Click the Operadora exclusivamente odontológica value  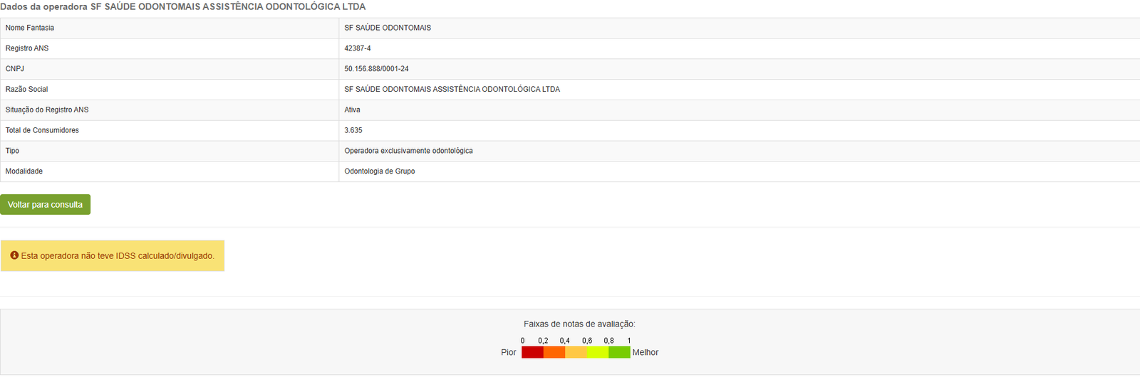point(408,151)
